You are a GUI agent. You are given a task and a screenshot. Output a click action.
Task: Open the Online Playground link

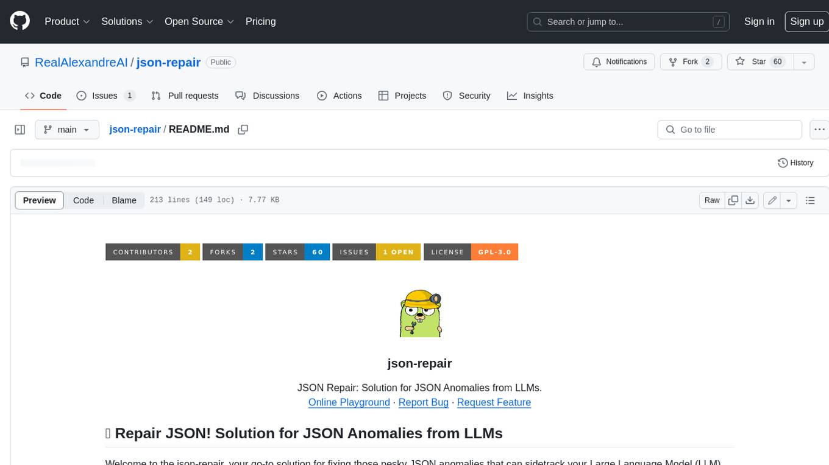pos(349,402)
